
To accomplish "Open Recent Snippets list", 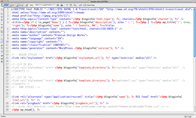I will click(2, 48).
